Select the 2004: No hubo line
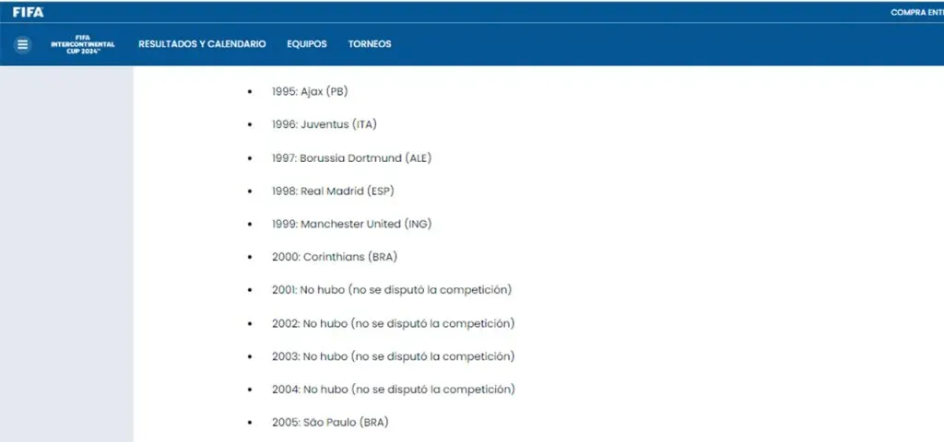 click(x=393, y=390)
